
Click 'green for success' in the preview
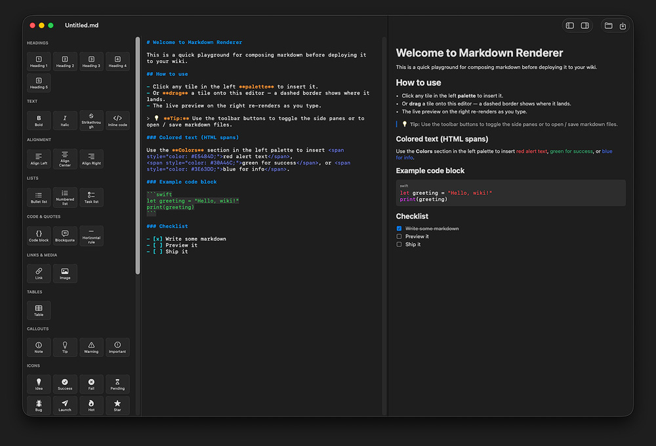pos(571,152)
